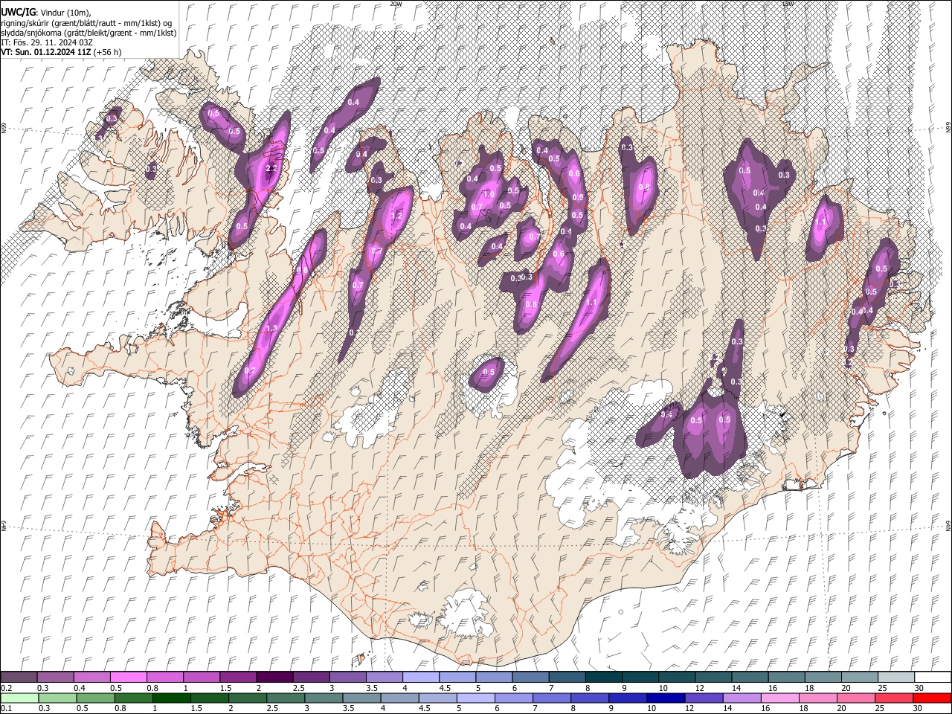The height and width of the screenshot is (714, 952).
Task: Click the 2.2 precipitation value on the map
Action: click(x=271, y=169)
